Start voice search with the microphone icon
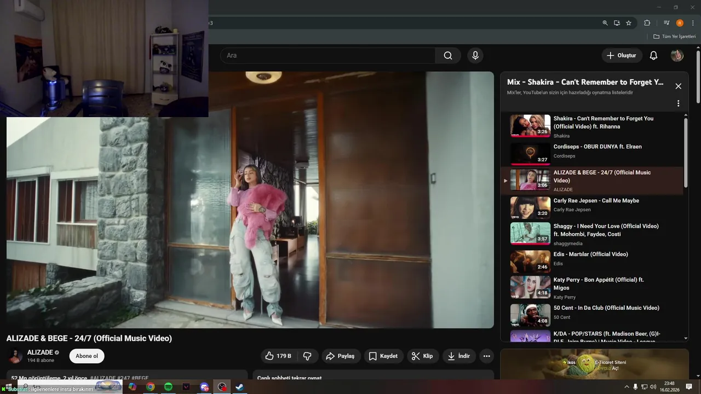Screen dimensions: 701x394 [x=475, y=55]
